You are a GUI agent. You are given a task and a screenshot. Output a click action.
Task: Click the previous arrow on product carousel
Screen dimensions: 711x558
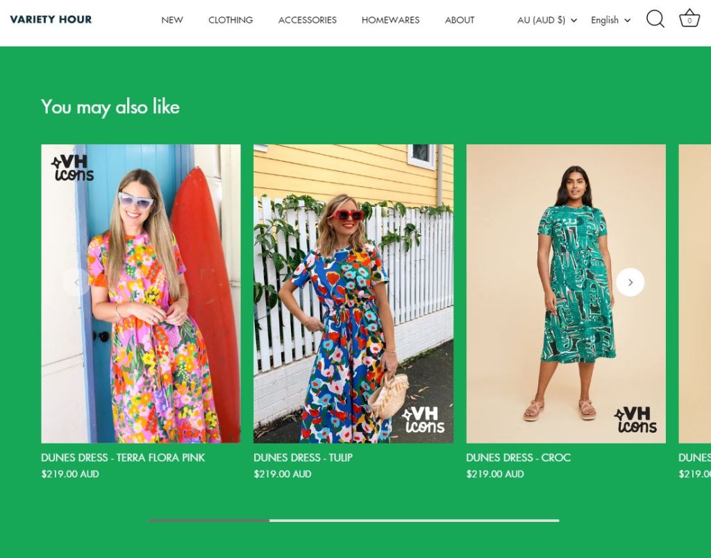[x=76, y=282]
